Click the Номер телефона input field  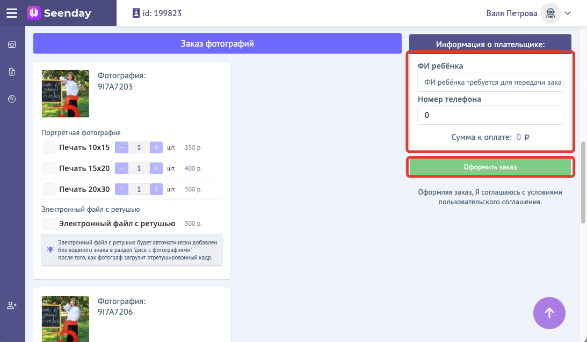pyautogui.click(x=490, y=115)
